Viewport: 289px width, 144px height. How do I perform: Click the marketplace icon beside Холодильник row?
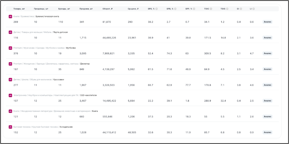coord(10,127)
